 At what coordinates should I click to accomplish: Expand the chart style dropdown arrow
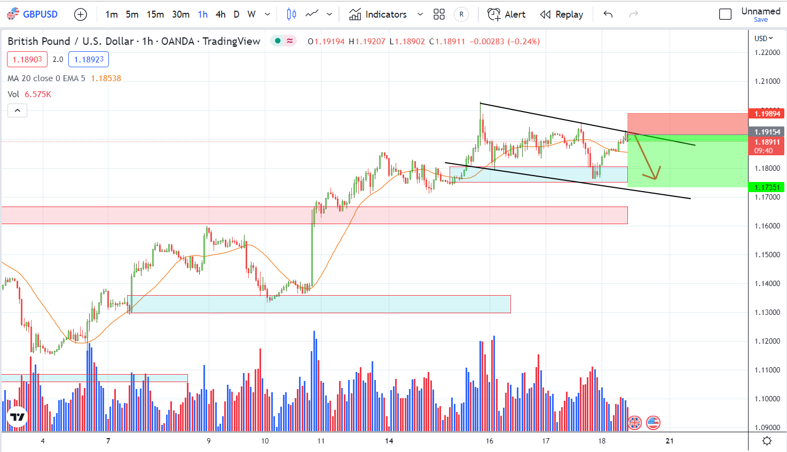tap(329, 14)
